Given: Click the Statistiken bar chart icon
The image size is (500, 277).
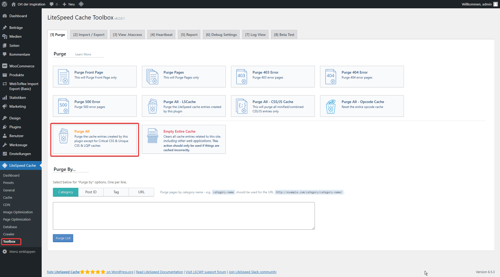Looking at the screenshot, I should point(5,98).
